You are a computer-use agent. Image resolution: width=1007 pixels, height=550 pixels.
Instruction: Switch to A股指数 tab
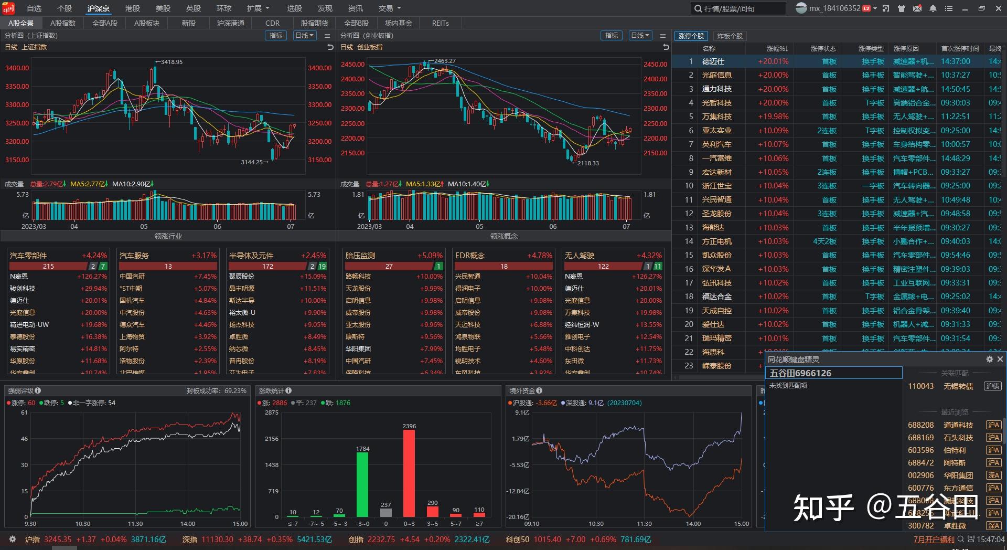pyautogui.click(x=63, y=23)
